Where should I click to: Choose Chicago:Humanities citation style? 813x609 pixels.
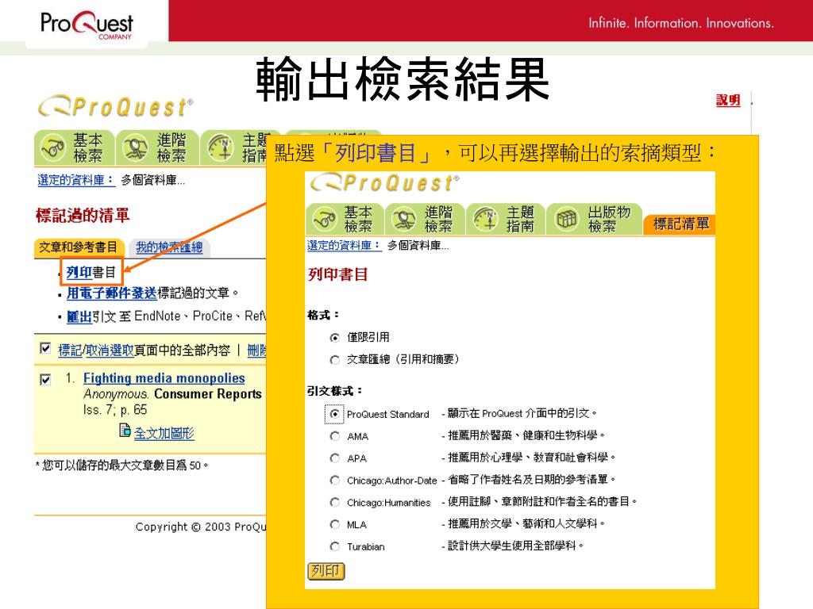[x=335, y=502]
